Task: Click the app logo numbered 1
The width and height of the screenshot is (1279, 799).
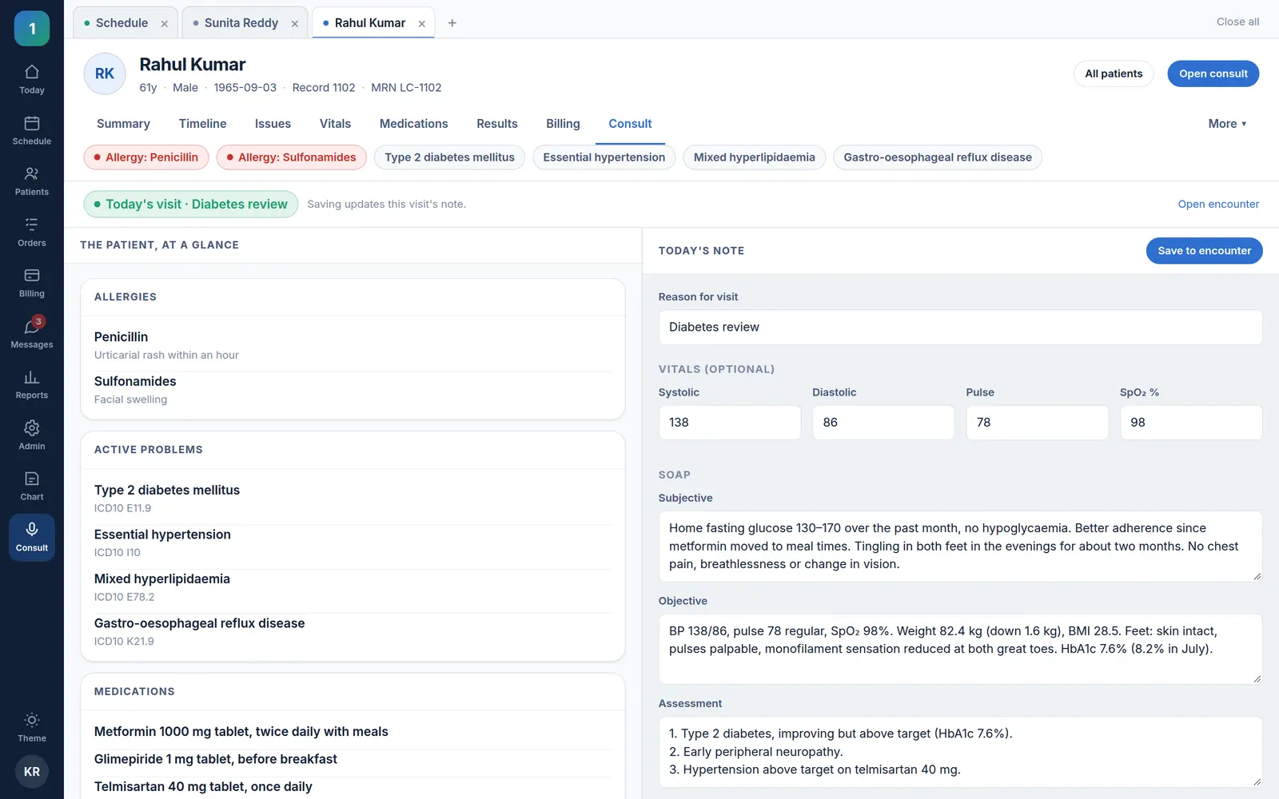Action: tap(32, 29)
